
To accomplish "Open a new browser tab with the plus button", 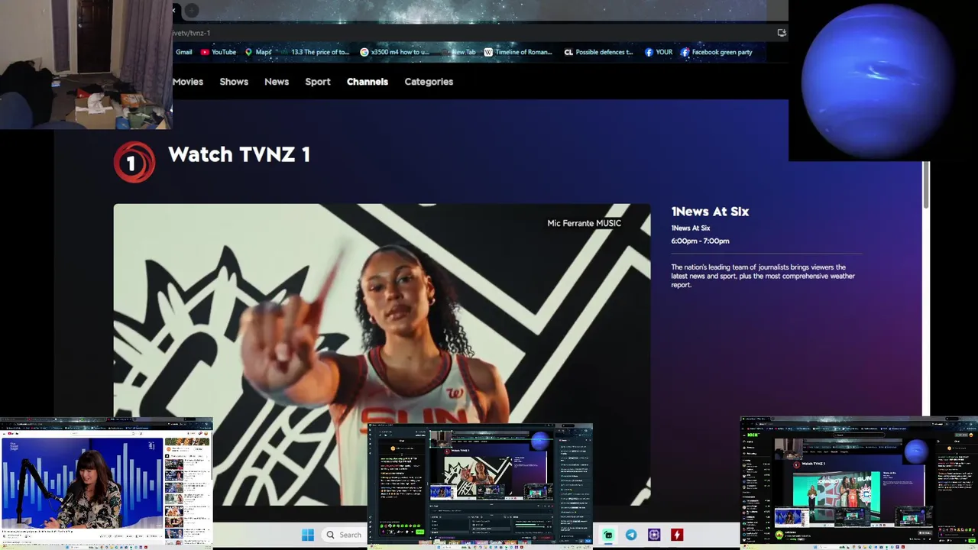I will click(192, 10).
